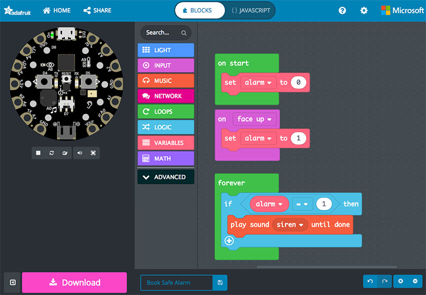Collapse the simulator panel
Screen dimensions: 426x295
[12, 283]
